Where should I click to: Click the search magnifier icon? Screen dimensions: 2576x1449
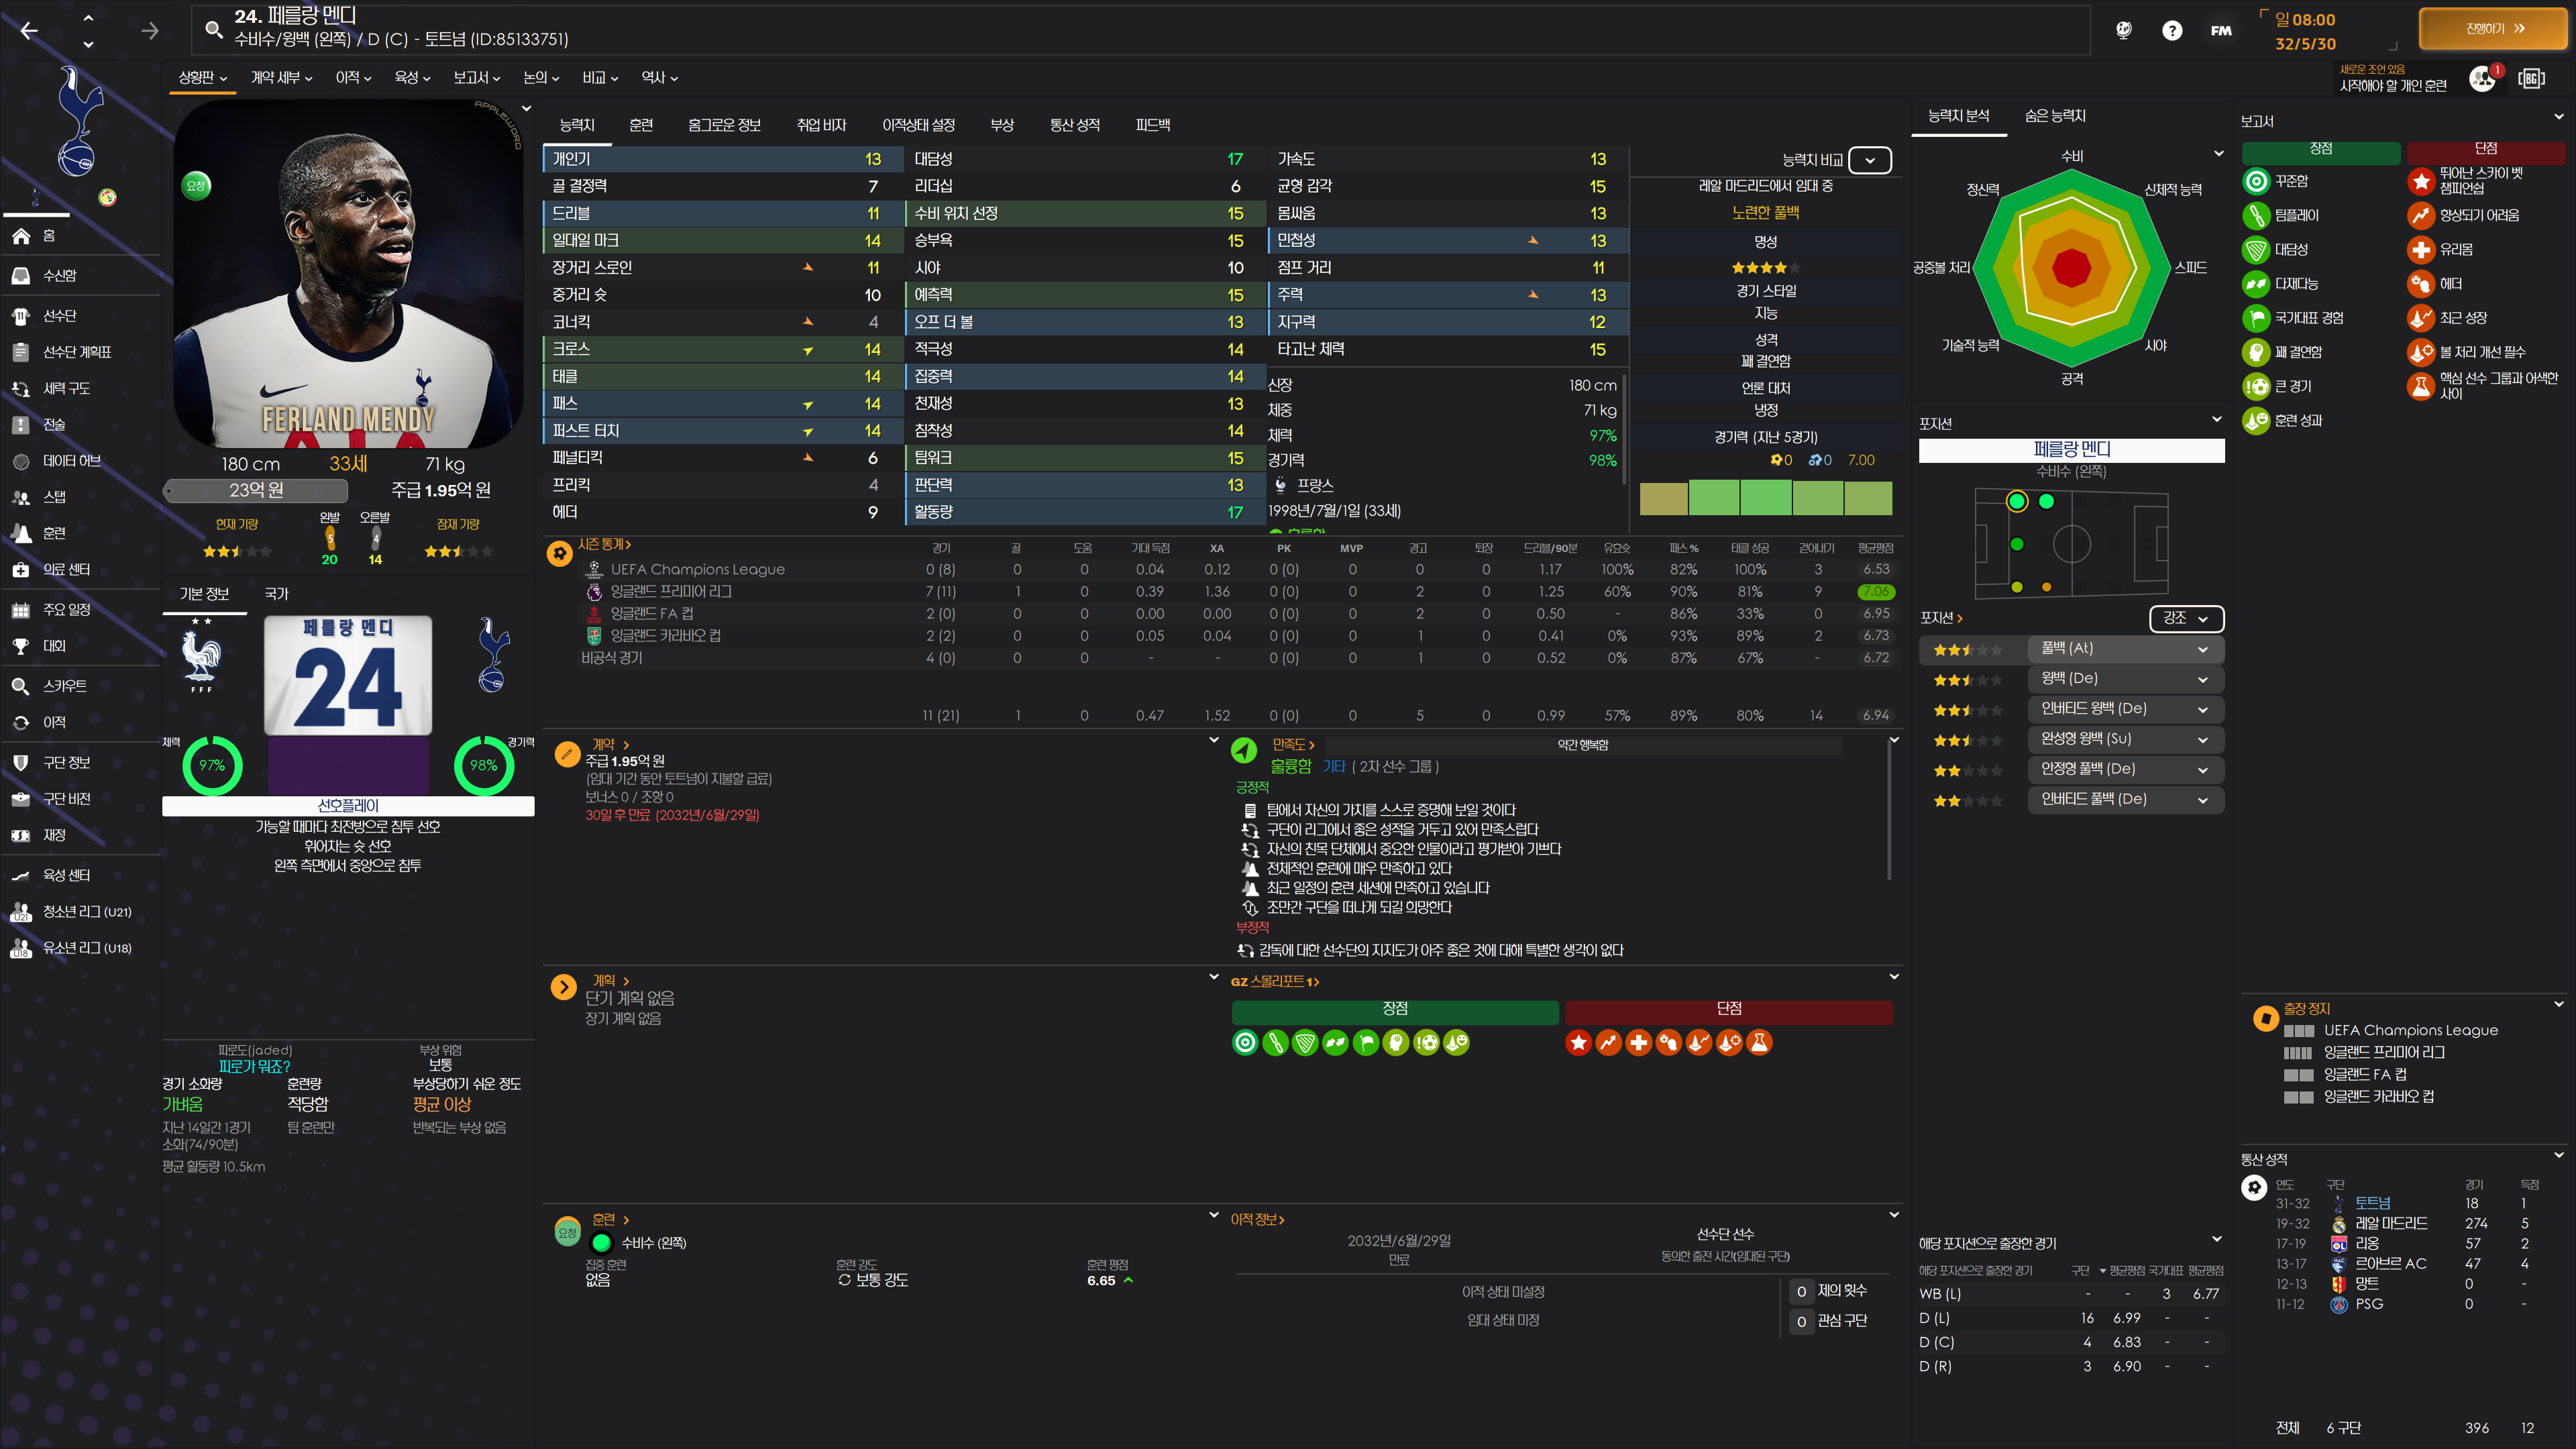coord(213,29)
